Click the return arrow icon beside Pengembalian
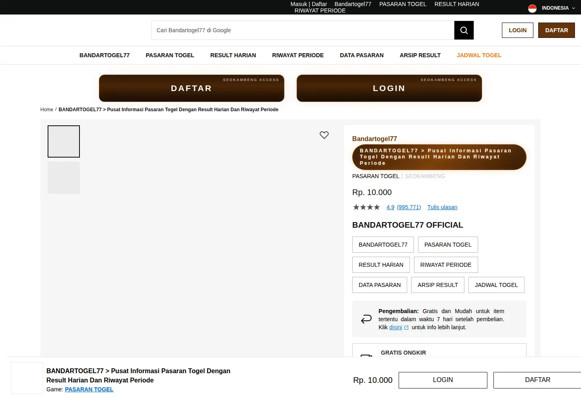Viewport: 581px width, 403px height. tap(366, 319)
